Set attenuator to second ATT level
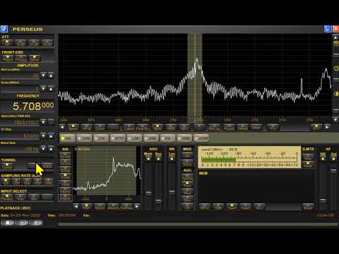This screenshot has height=254, width=339. (20, 43)
